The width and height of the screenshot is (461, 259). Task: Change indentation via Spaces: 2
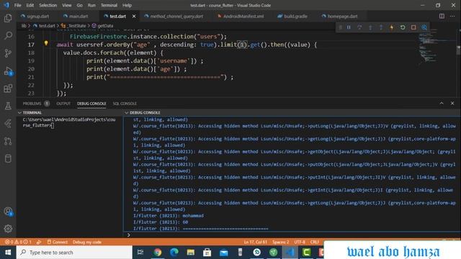click(281, 242)
